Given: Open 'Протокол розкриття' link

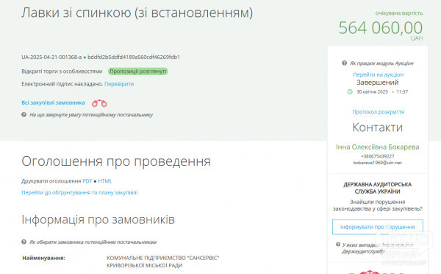Looking at the screenshot, I should click(379, 112).
